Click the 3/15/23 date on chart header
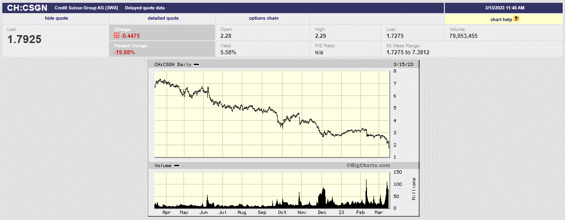The image size is (565, 220). tap(403, 65)
